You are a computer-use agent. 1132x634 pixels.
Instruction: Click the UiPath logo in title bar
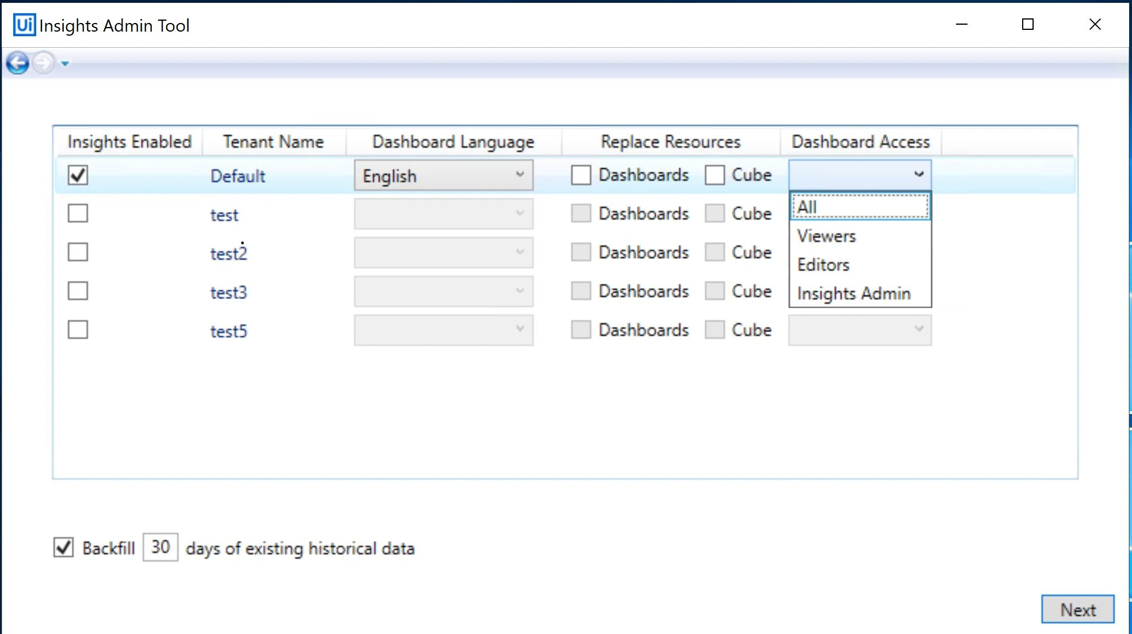24,25
